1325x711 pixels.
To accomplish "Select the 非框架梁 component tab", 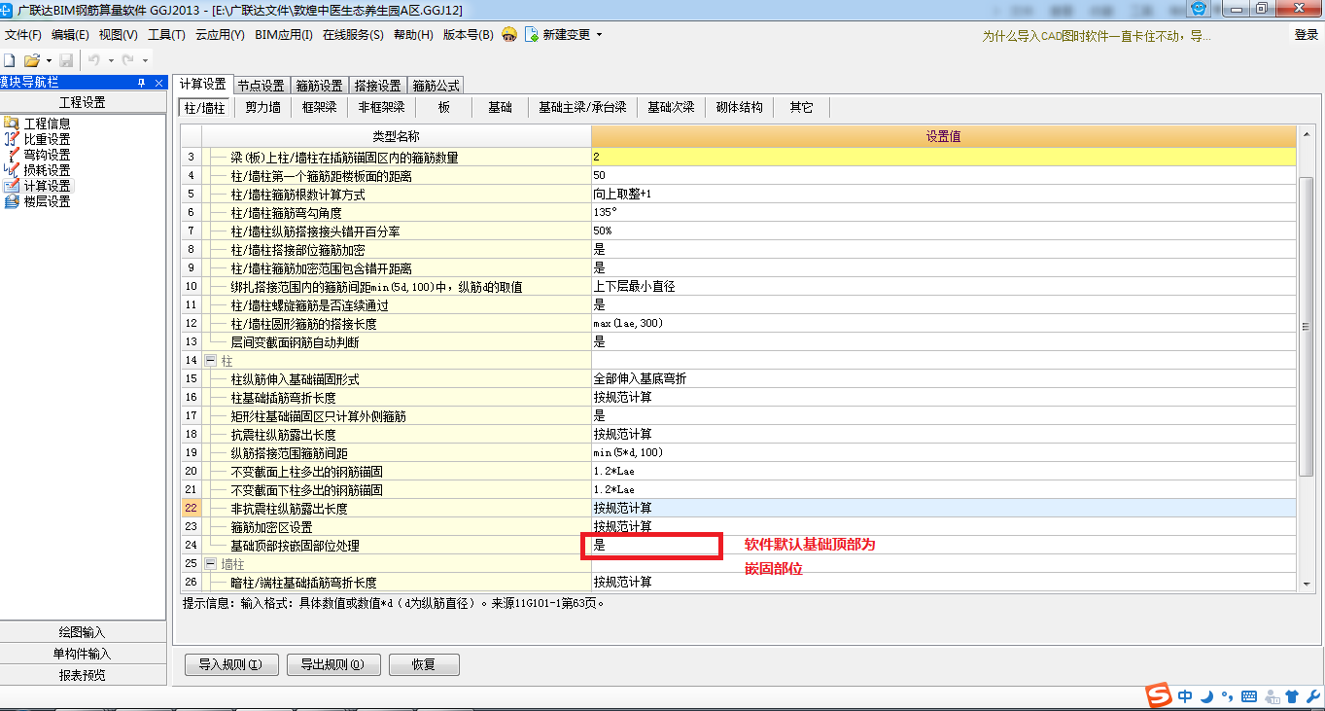I will pyautogui.click(x=381, y=107).
